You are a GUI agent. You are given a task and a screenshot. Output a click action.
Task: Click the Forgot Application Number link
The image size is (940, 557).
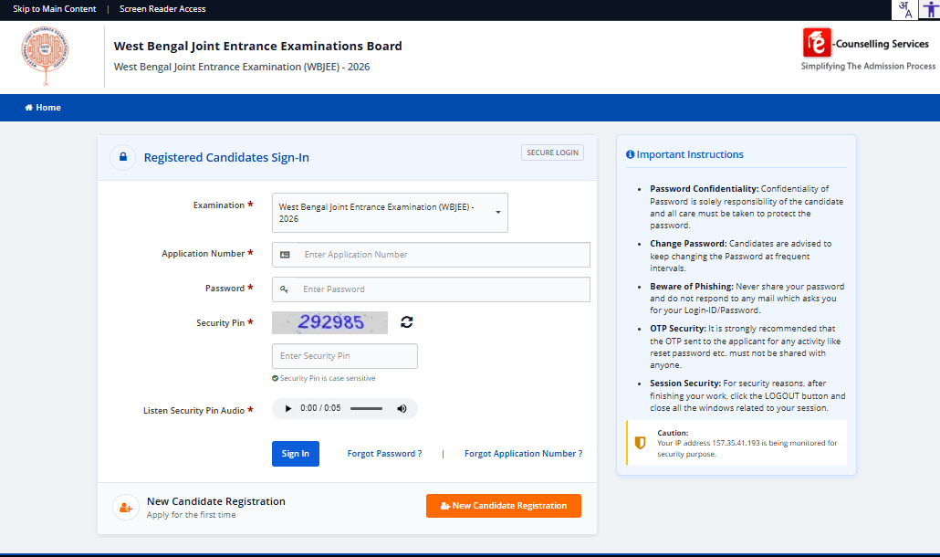(x=523, y=453)
